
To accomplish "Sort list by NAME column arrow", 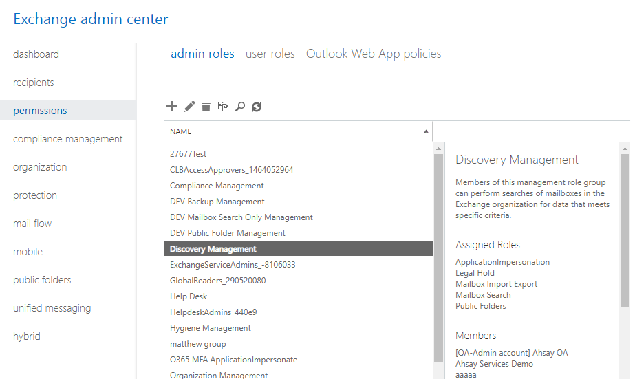I will 426,131.
